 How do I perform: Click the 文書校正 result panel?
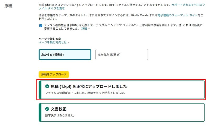[122, 112]
